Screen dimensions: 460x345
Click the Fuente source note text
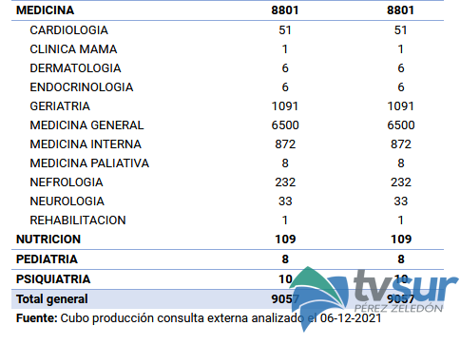coord(199,318)
